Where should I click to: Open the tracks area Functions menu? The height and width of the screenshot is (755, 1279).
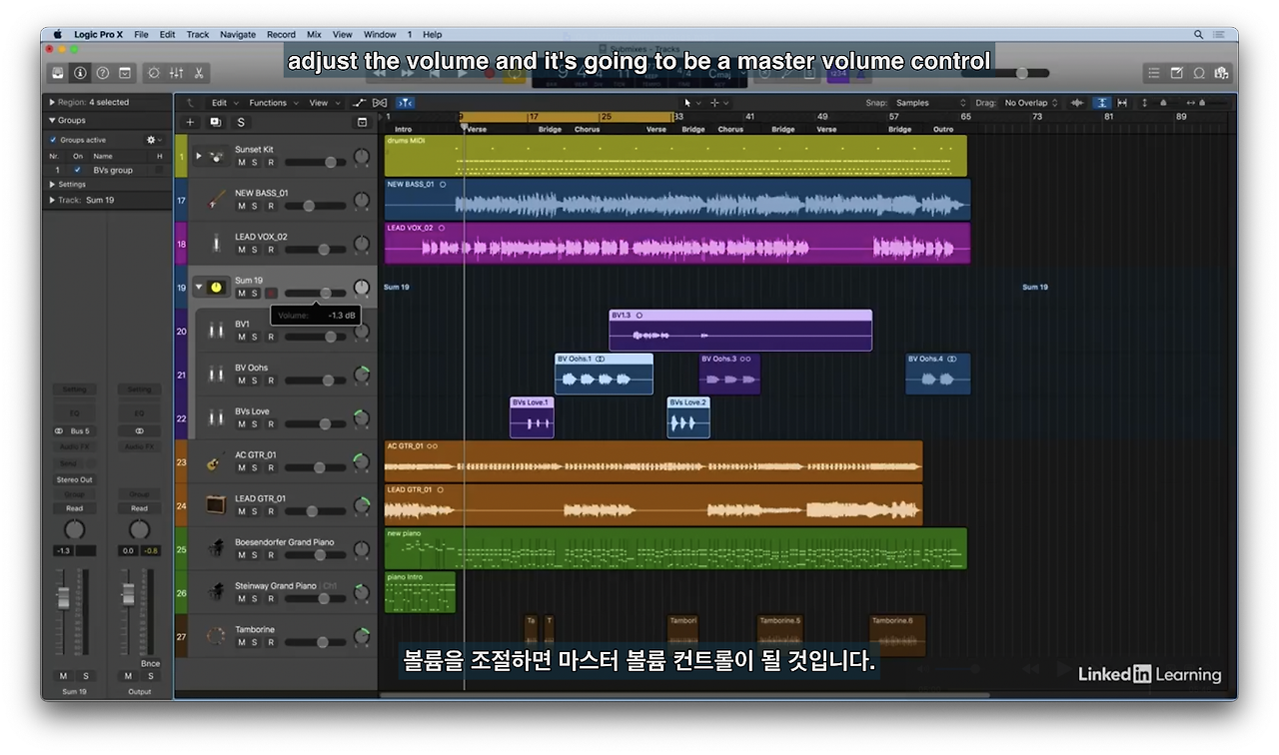(x=272, y=103)
